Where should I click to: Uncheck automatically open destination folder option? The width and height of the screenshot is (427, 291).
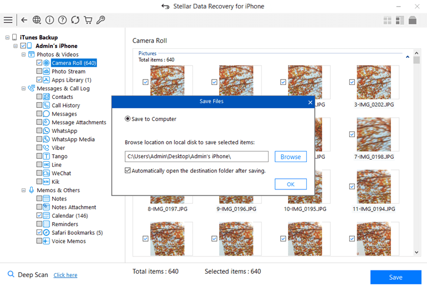coord(128,171)
